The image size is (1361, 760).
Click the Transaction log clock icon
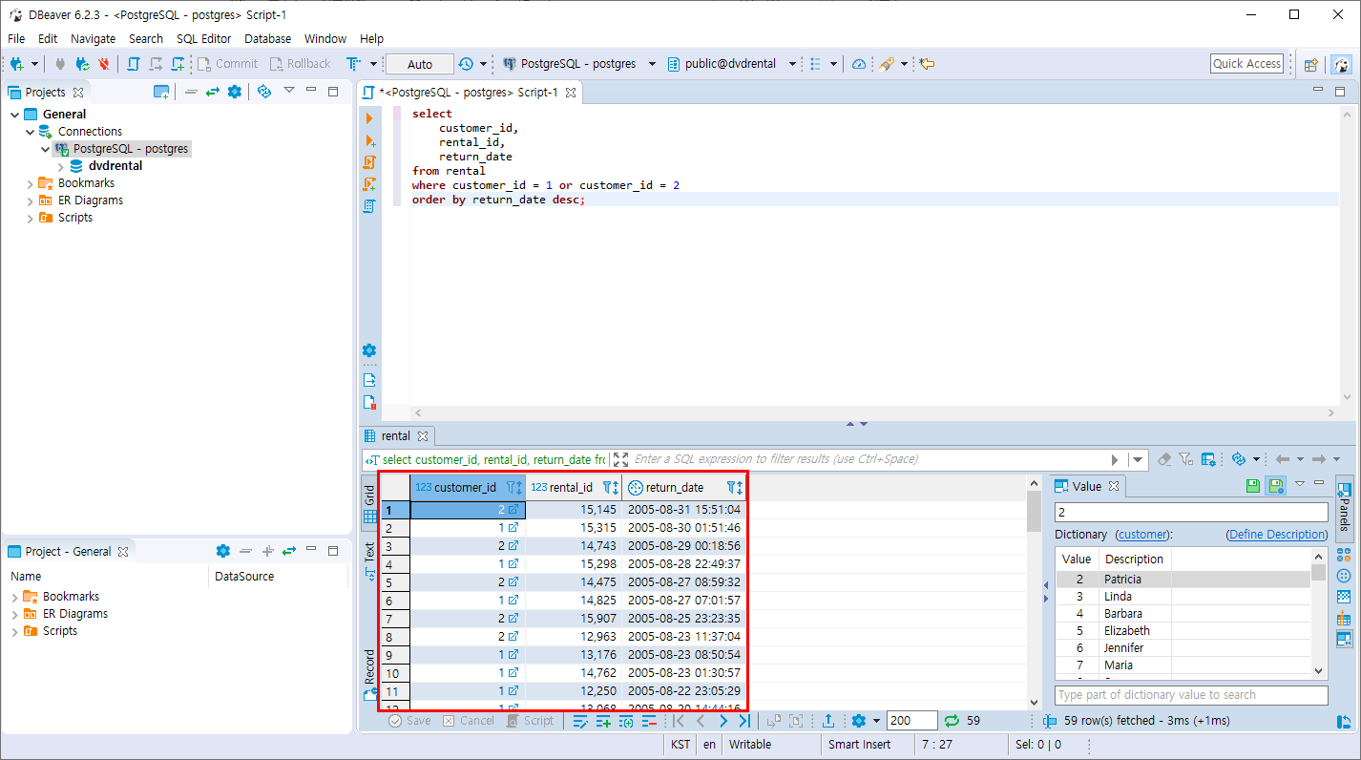pos(466,64)
